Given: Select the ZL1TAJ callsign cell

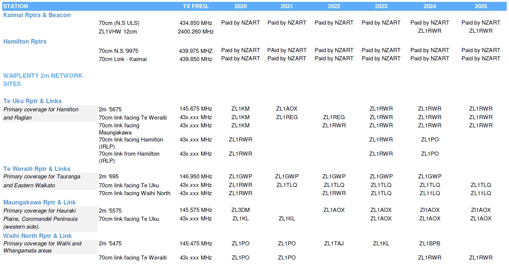Looking at the screenshot, I should 334,244.
